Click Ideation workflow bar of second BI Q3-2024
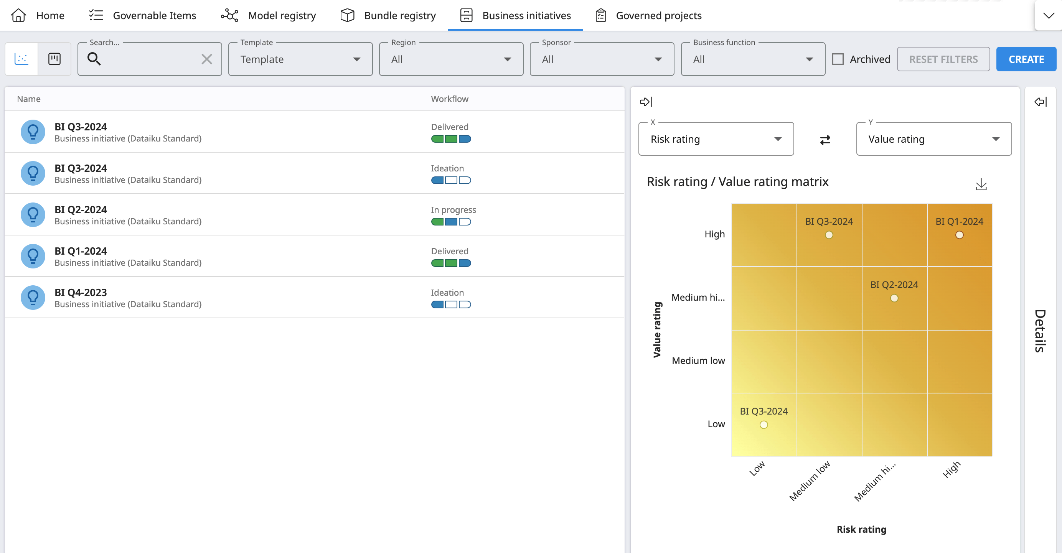This screenshot has height=553, width=1062. (x=451, y=180)
